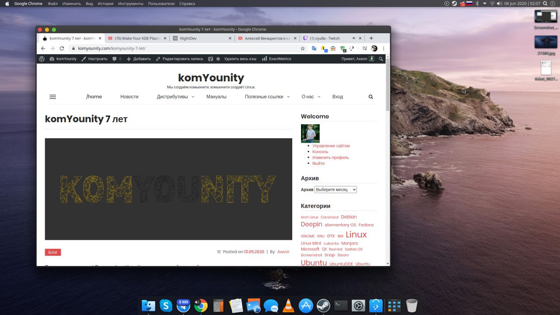The height and width of the screenshot is (315, 560).
Task: Launch the Messages chat app in dock
Action: (x=271, y=305)
